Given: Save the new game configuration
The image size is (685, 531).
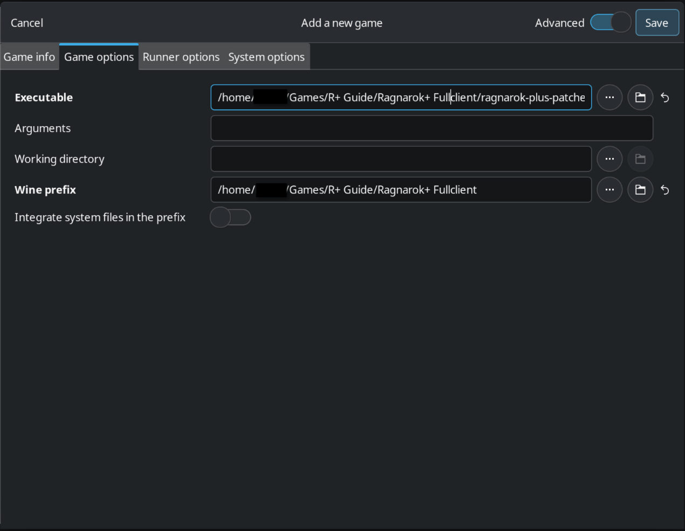Looking at the screenshot, I should [656, 23].
